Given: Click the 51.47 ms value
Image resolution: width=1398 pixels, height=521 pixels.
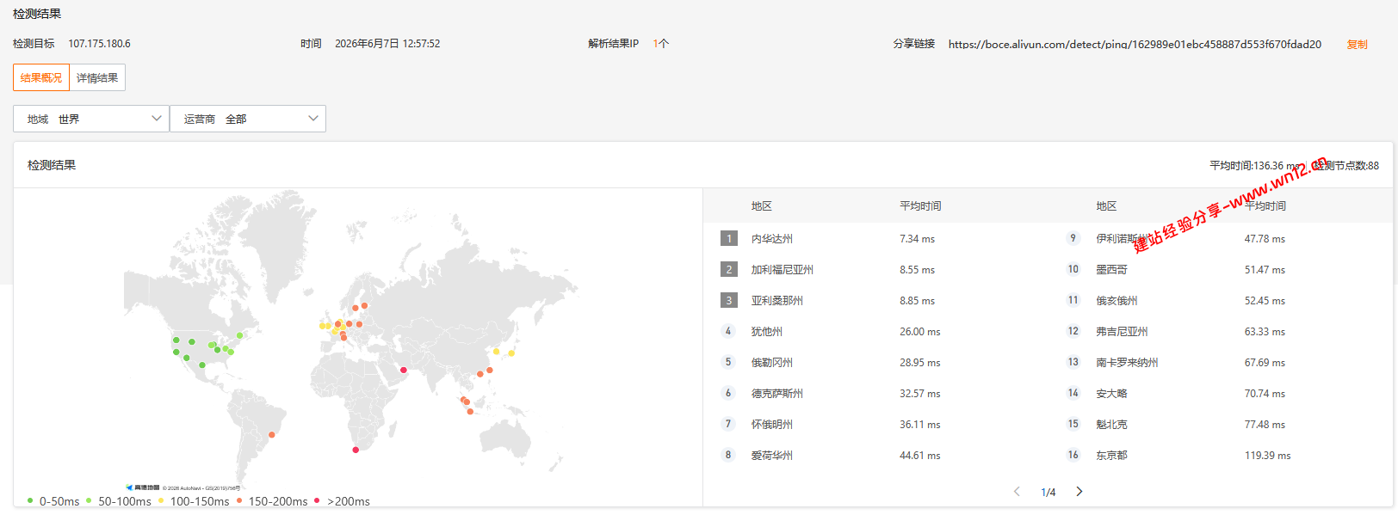Looking at the screenshot, I should coord(1265,270).
